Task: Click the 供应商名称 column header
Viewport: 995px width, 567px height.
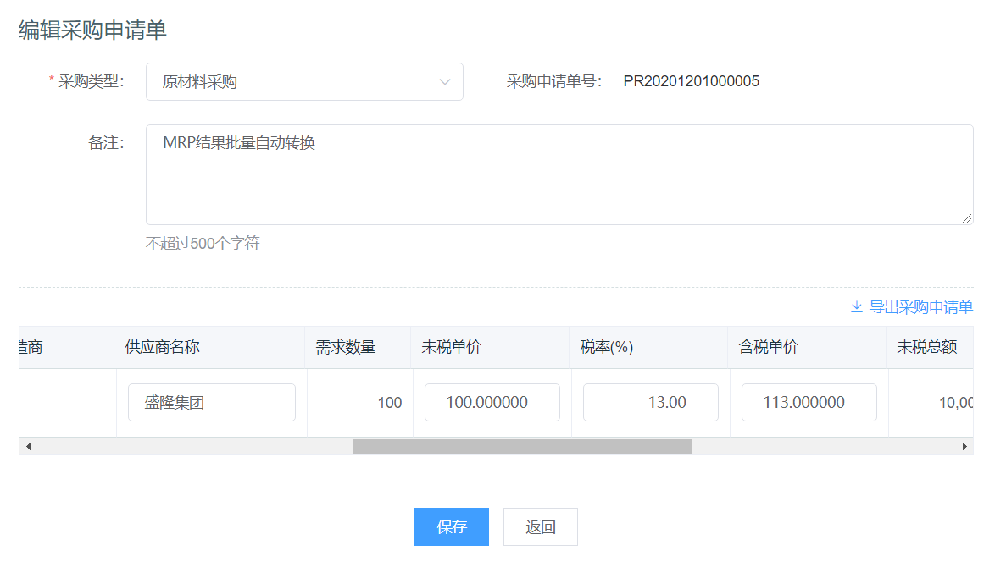Action: click(163, 347)
